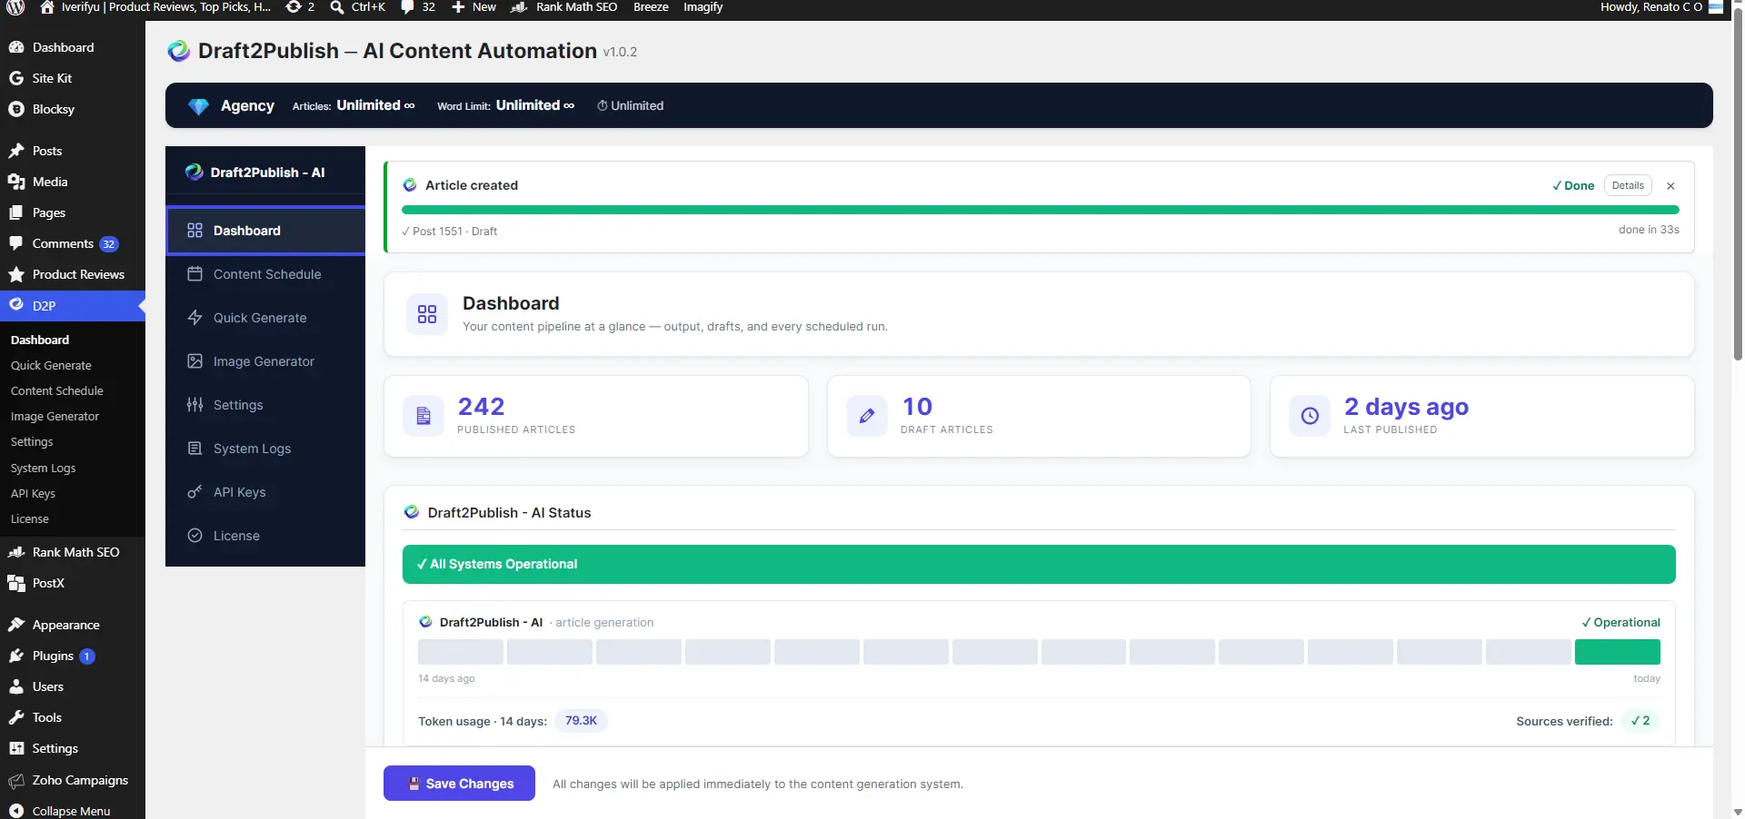This screenshot has height=819, width=1745.
Task: Click today's green status bar segment
Action: pyautogui.click(x=1617, y=652)
